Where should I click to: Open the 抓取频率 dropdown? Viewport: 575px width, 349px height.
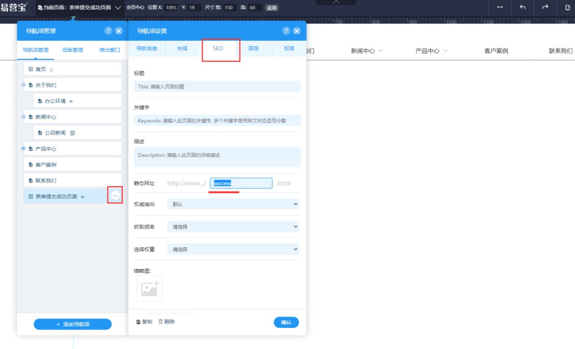(233, 227)
